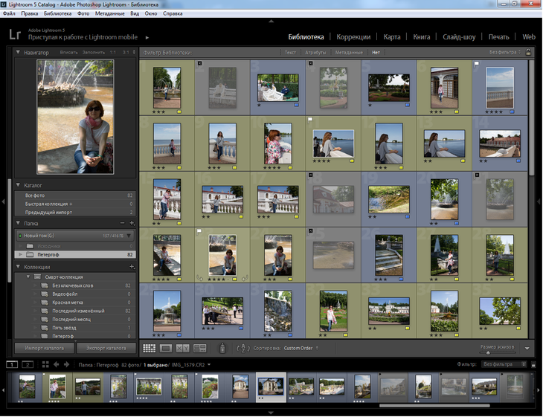
Task: Adjust the Размер эскизов thumbnail slider
Action: click(x=488, y=352)
